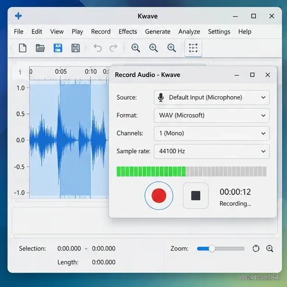Open the Help menu

click(x=245, y=31)
